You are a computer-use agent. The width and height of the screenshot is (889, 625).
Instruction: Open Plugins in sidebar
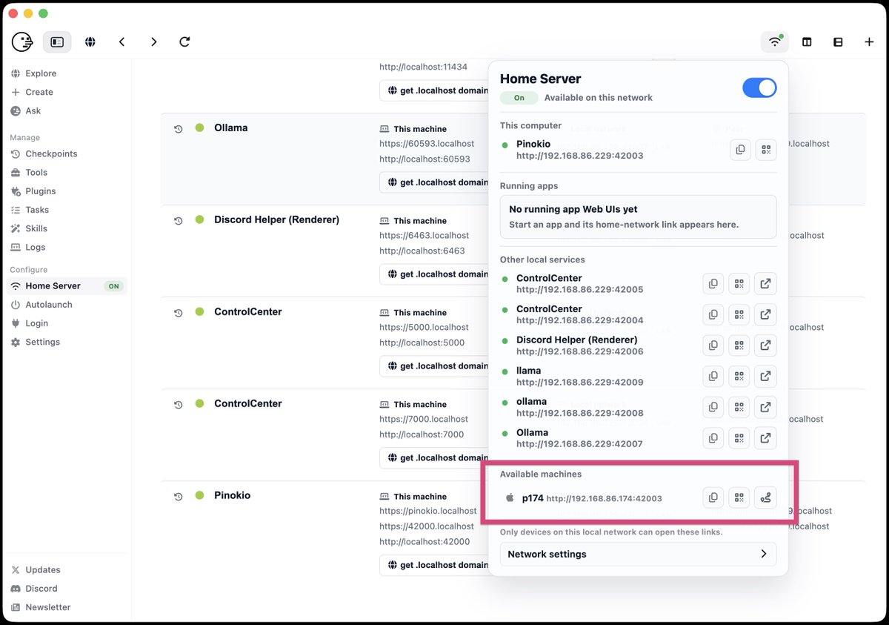pos(41,191)
